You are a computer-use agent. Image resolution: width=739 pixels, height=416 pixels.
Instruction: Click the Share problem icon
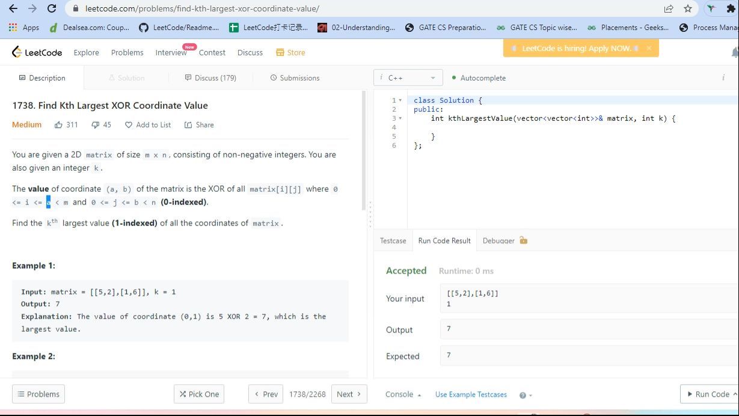click(188, 125)
